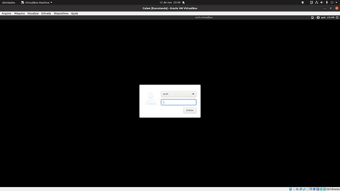This screenshot has width=340, height=191.
Task: Restore the VirtualBox window size
Action: 331,8
